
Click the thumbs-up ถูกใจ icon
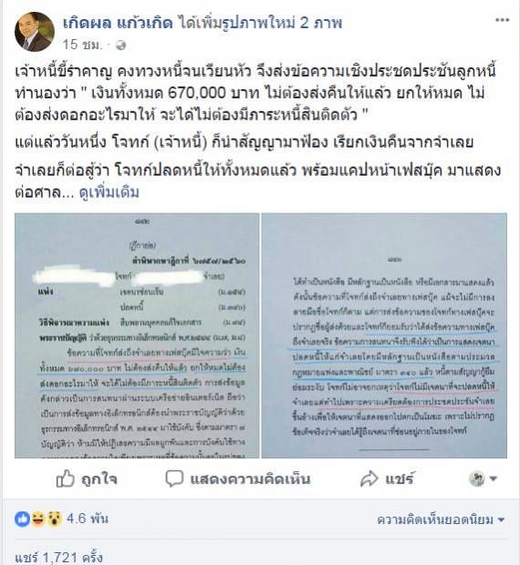pyautogui.click(x=66, y=478)
